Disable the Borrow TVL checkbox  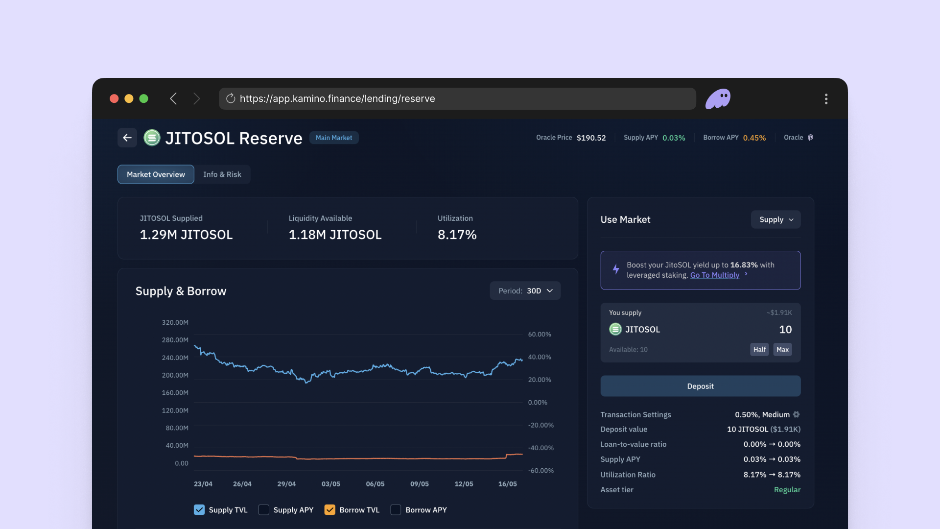[330, 510]
